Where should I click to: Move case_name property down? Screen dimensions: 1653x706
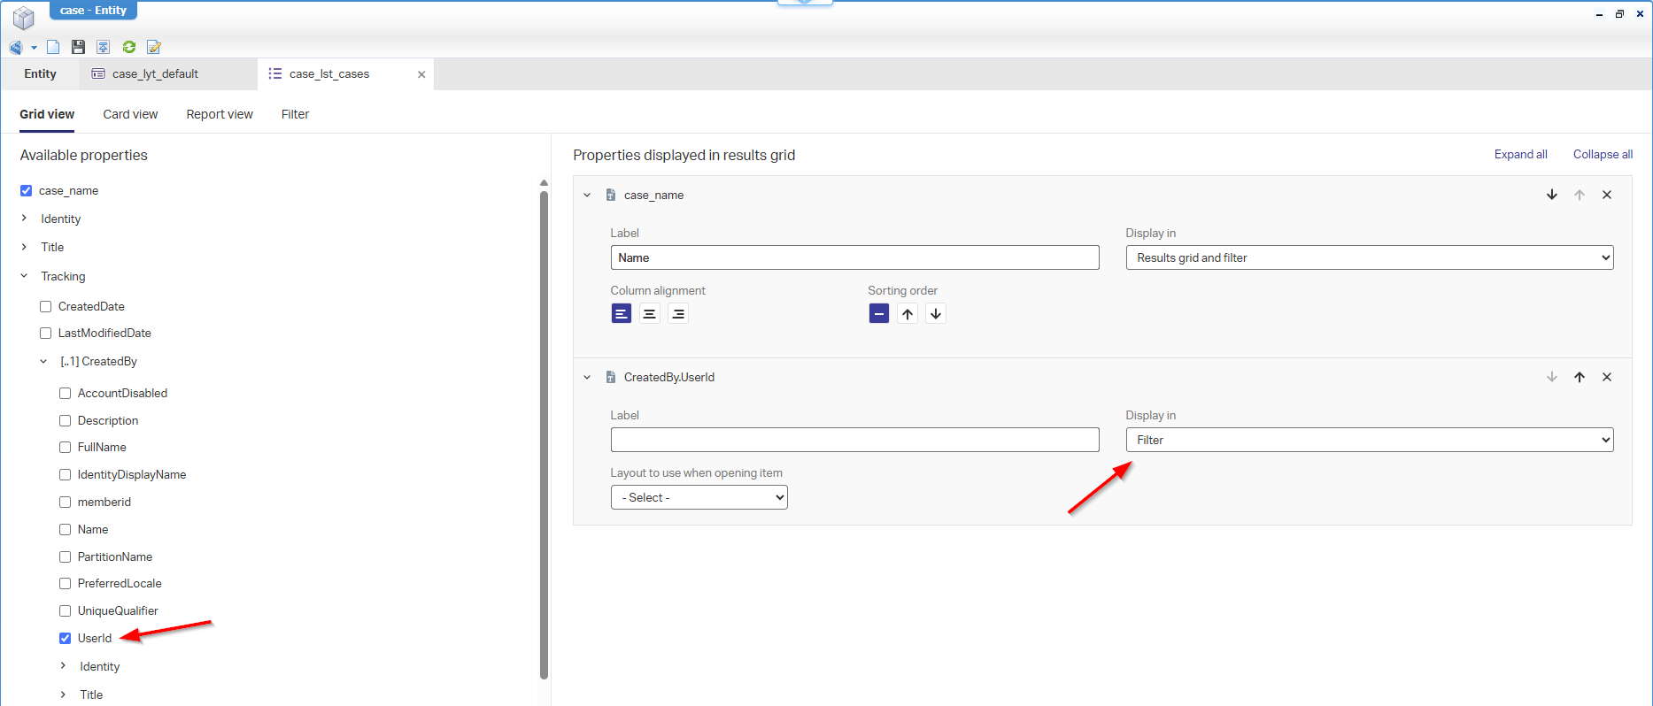[x=1552, y=195]
